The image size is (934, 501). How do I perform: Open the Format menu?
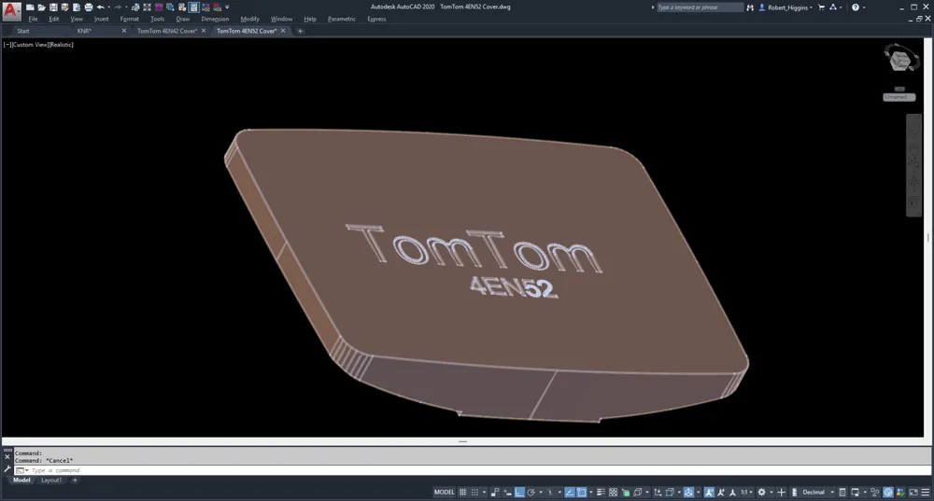coord(129,19)
